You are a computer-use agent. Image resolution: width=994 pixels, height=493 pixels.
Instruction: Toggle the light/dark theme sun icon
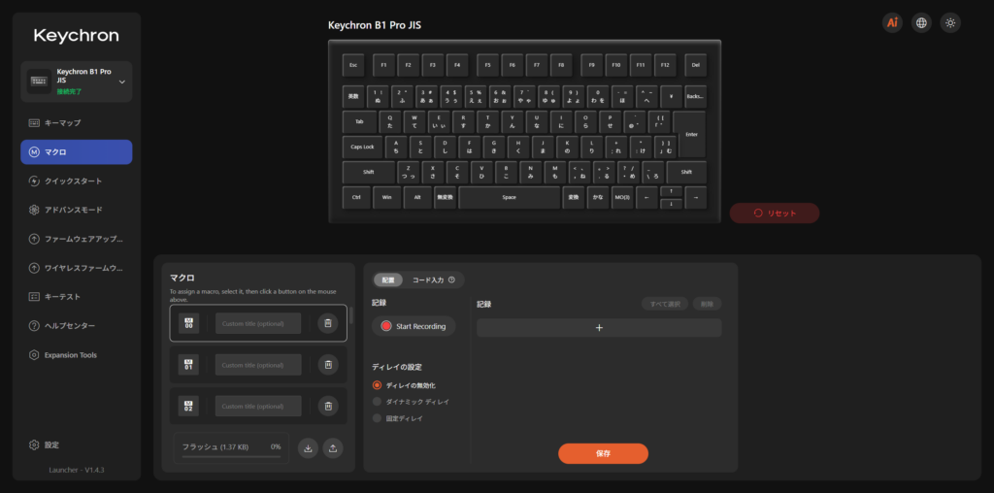[950, 23]
